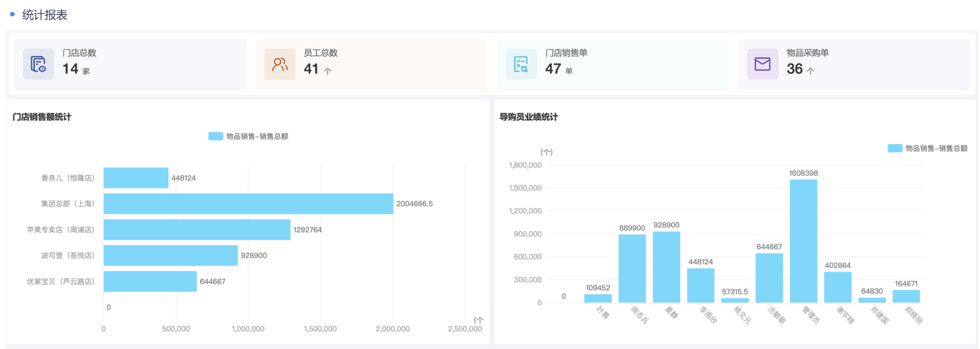This screenshot has height=349, width=980.
Task: Select the 集团总部（上海）bar of 2004666.5
Action: pos(248,204)
